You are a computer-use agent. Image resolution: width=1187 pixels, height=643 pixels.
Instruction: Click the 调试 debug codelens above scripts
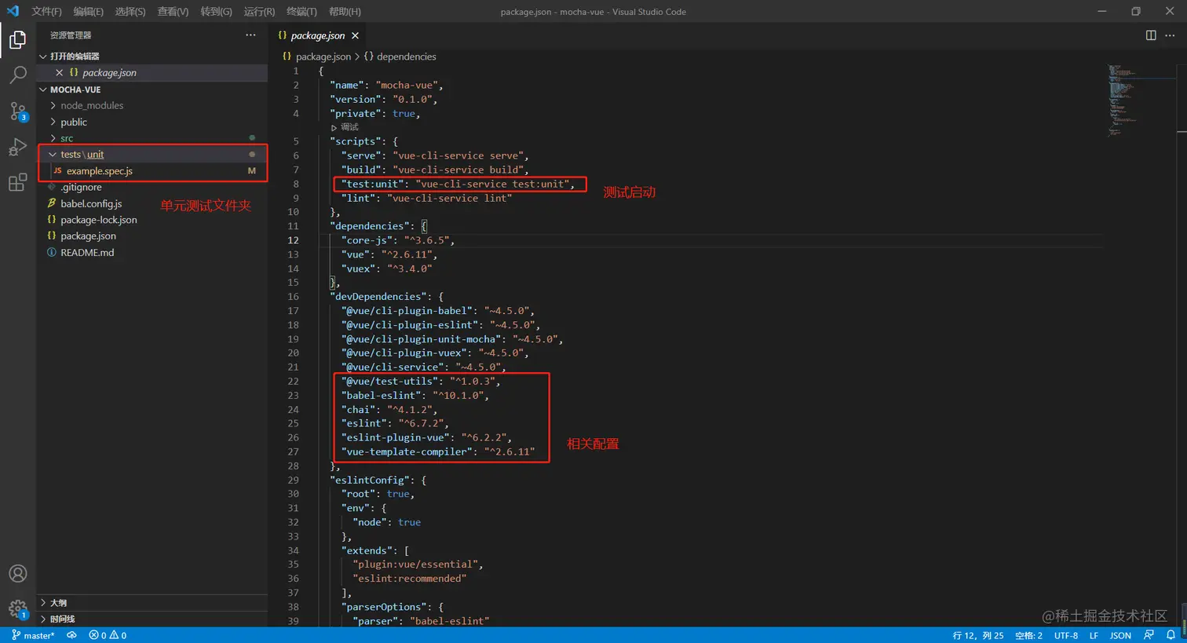[345, 127]
